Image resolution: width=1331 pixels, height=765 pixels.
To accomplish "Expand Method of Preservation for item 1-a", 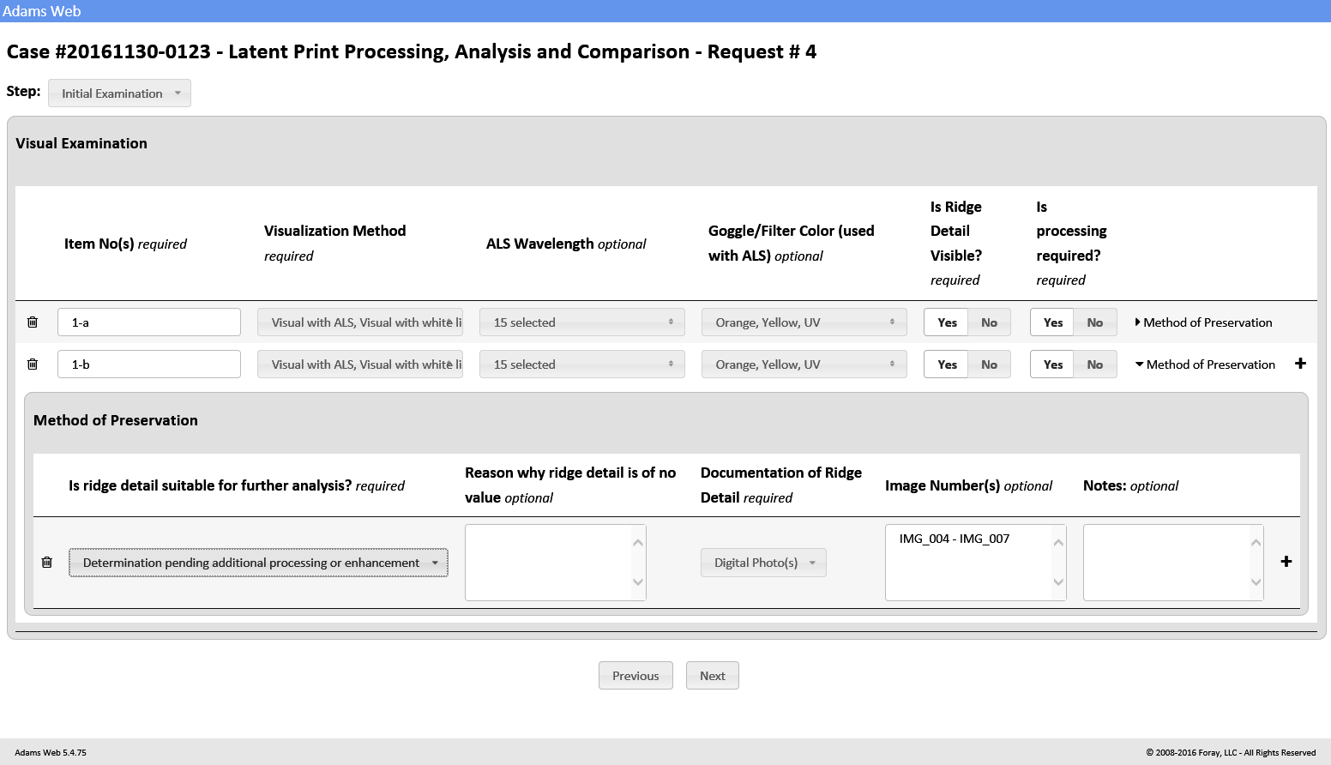I will [1203, 322].
